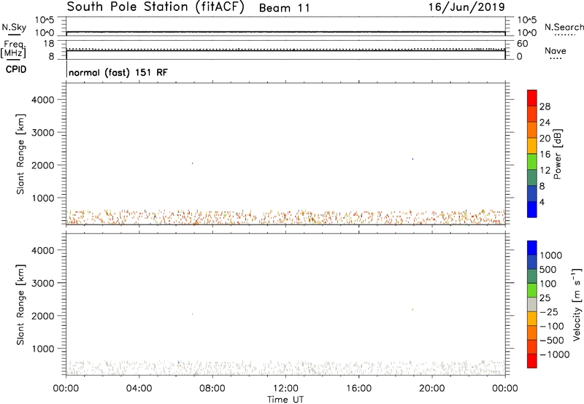Pick the red bottom velocity colorbar segment

[x=532, y=361]
